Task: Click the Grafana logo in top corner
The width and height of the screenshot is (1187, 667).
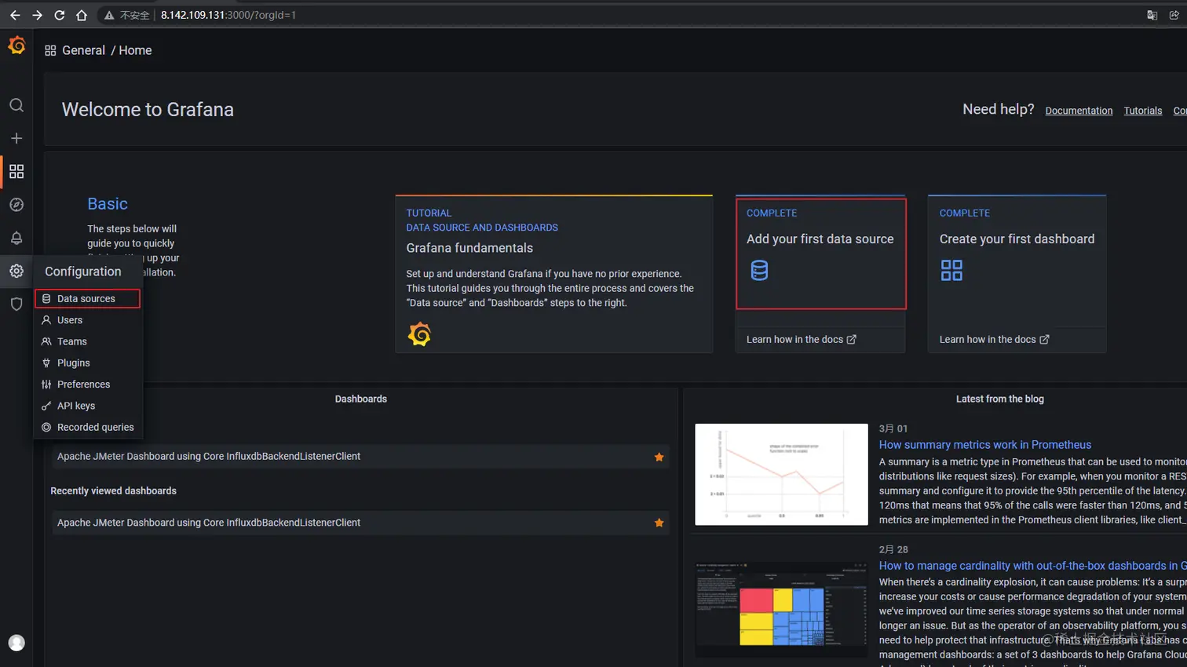Action: [16, 45]
